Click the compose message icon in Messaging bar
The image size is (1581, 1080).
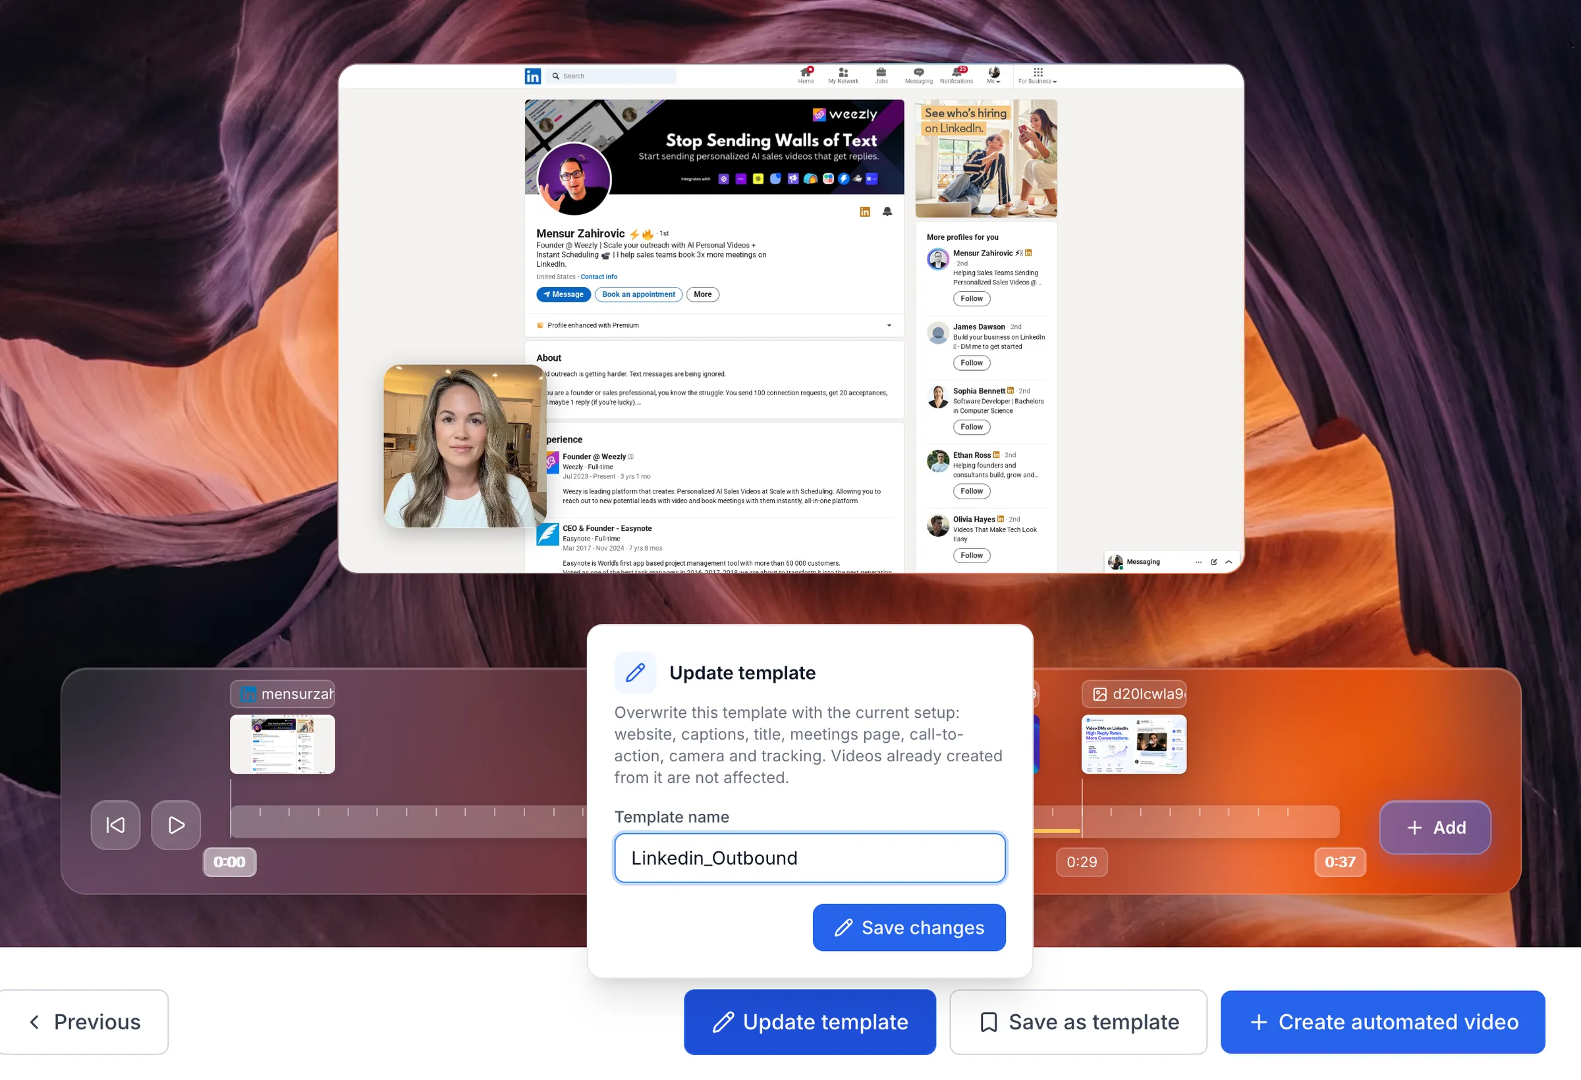coord(1213,562)
